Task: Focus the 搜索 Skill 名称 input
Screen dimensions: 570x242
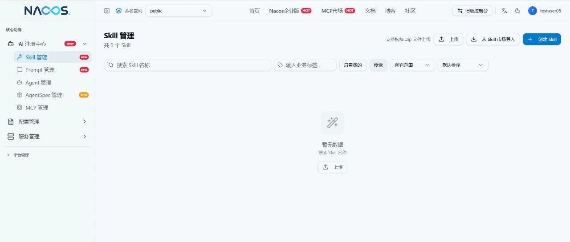Action: pyautogui.click(x=187, y=65)
